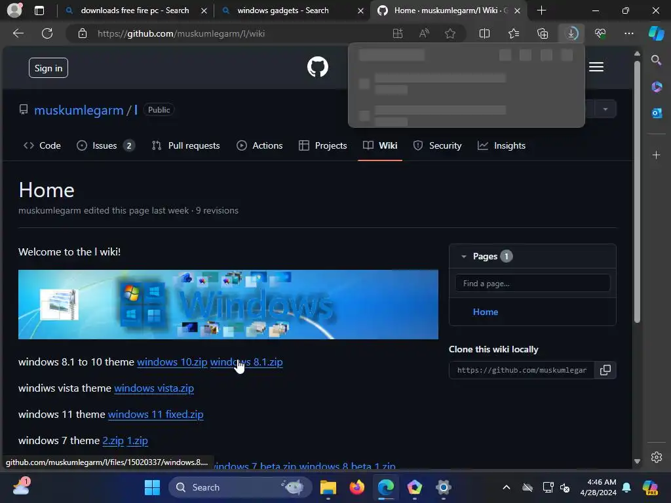Screen dimensions: 671x503
Task: Download windows vista.zip
Action: click(154, 388)
